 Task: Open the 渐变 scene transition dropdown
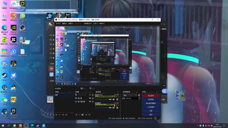(130, 95)
